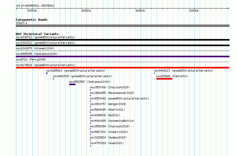Click nsv5967202 (Almarri2020) label
The image size is (237, 156).
coord(109,132)
